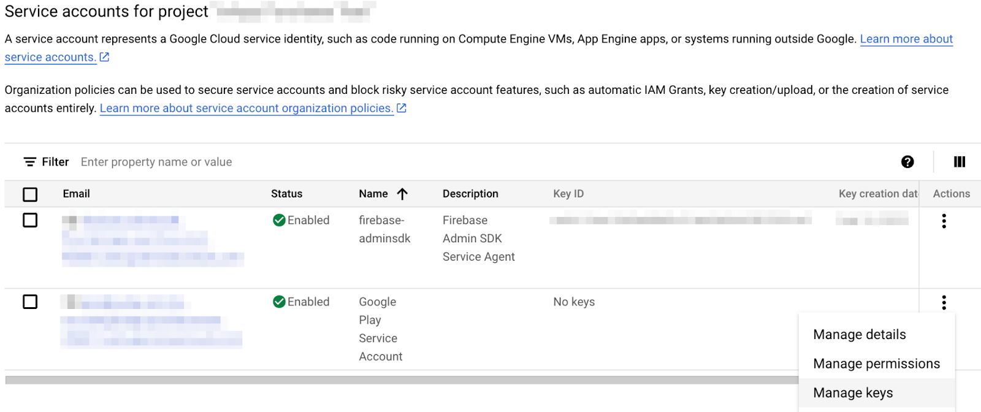Toggle the select-all checkbox in table header
The image size is (981, 412).
30,194
